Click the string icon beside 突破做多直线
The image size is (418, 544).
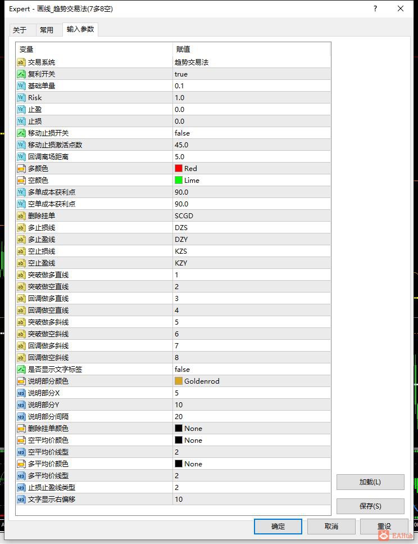pyautogui.click(x=21, y=275)
